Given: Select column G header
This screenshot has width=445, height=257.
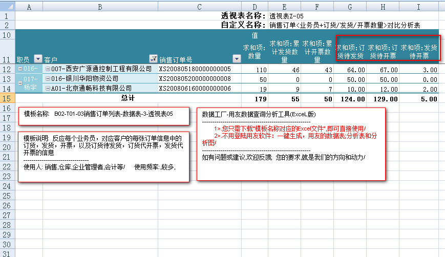Looking at the screenshot, I should [x=351, y=7].
